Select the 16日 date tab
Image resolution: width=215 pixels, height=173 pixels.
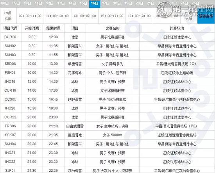pos(95,4)
